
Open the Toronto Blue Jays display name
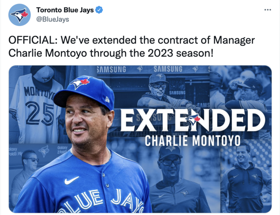click(65, 10)
